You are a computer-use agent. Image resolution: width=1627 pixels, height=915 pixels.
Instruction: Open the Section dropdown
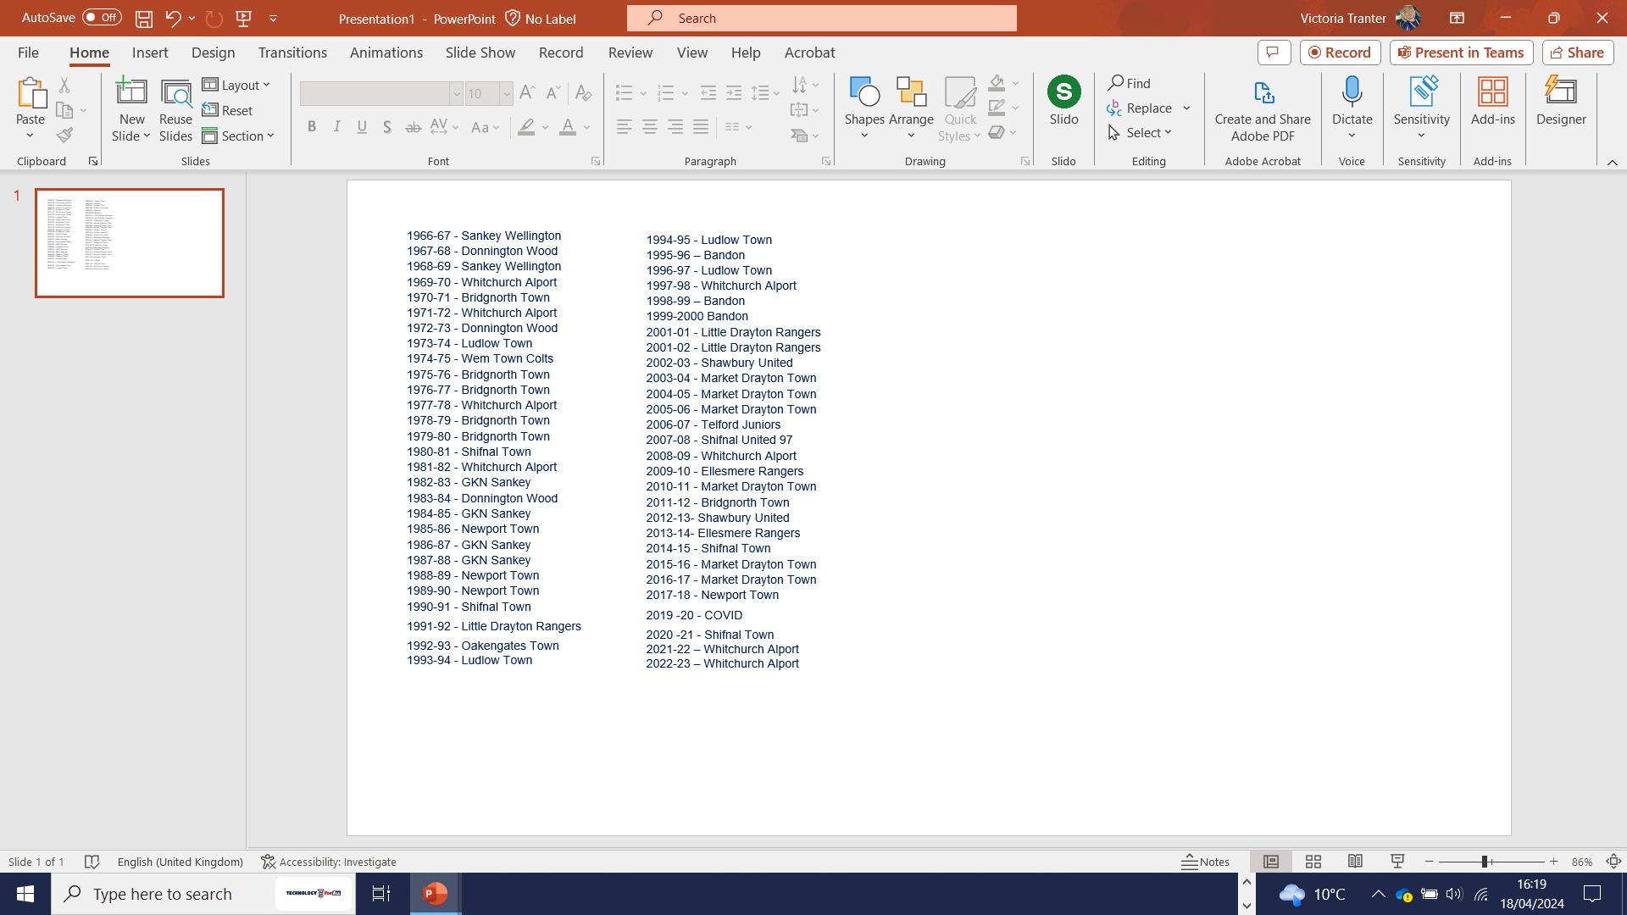pyautogui.click(x=238, y=136)
